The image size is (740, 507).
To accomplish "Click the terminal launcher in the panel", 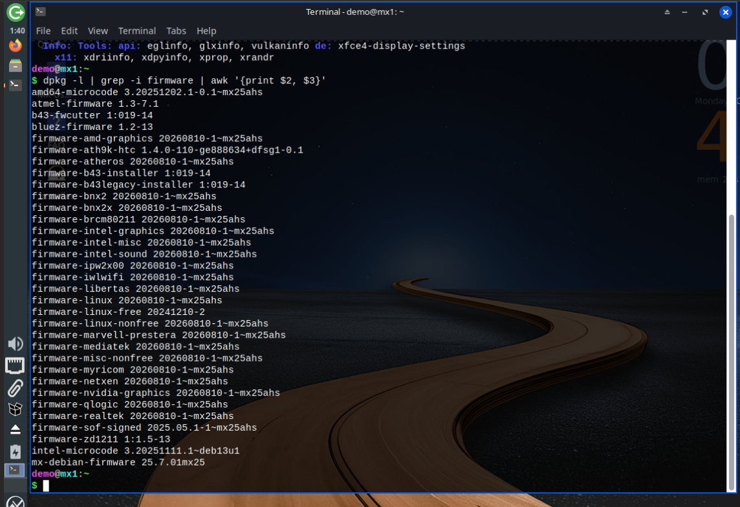I will point(16,85).
